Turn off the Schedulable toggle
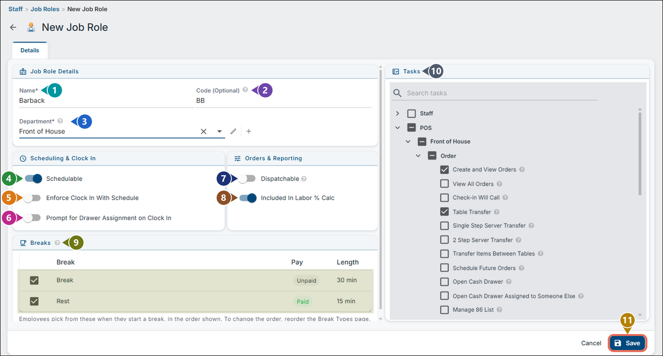 click(33, 178)
